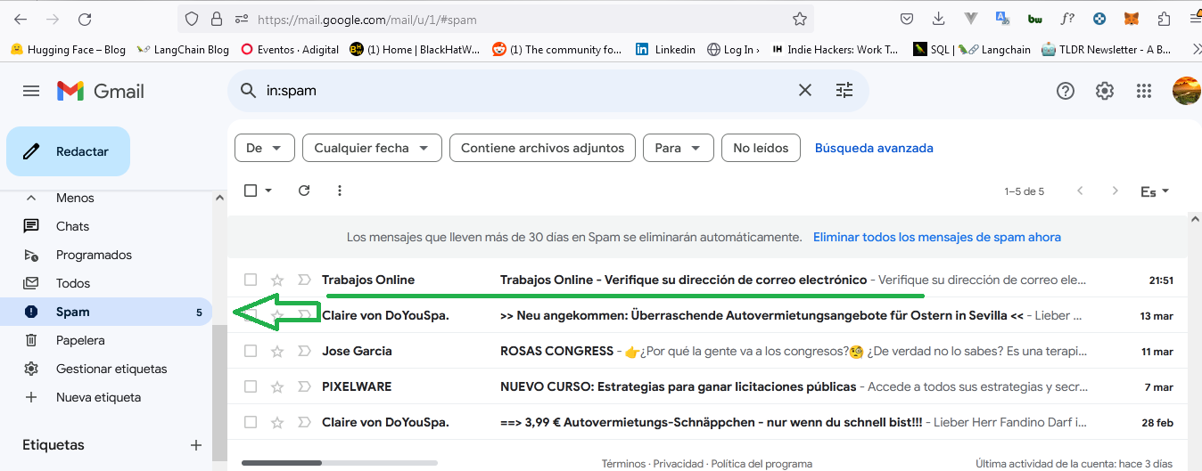Open the translate extension icon
The height and width of the screenshot is (471, 1202).
click(1002, 19)
